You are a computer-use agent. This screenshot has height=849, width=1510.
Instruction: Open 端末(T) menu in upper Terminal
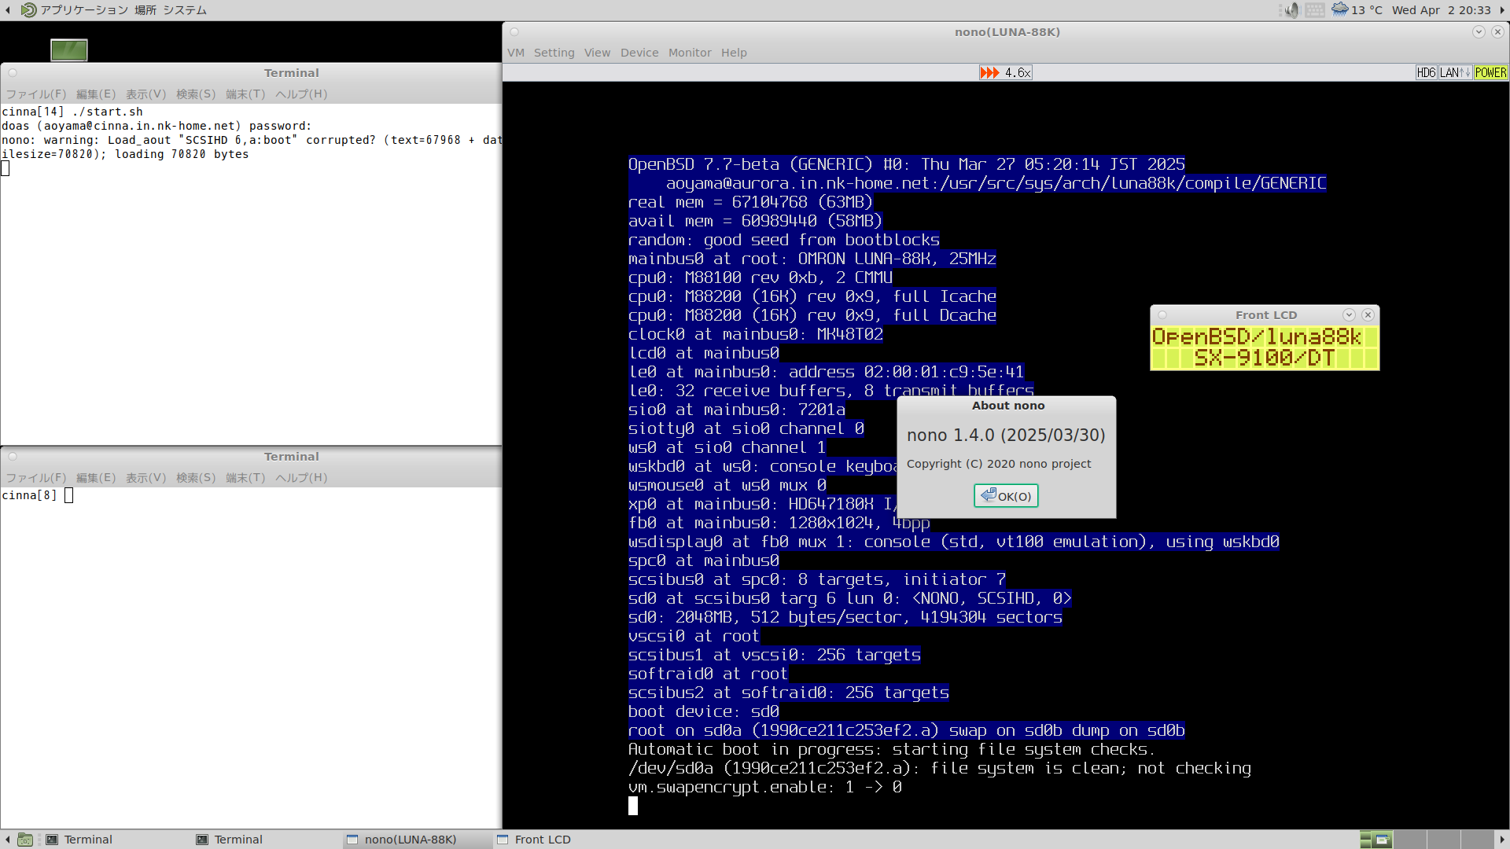pos(245,94)
